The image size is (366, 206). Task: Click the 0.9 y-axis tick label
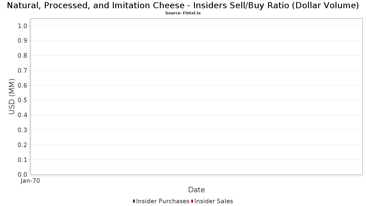click(x=23, y=41)
